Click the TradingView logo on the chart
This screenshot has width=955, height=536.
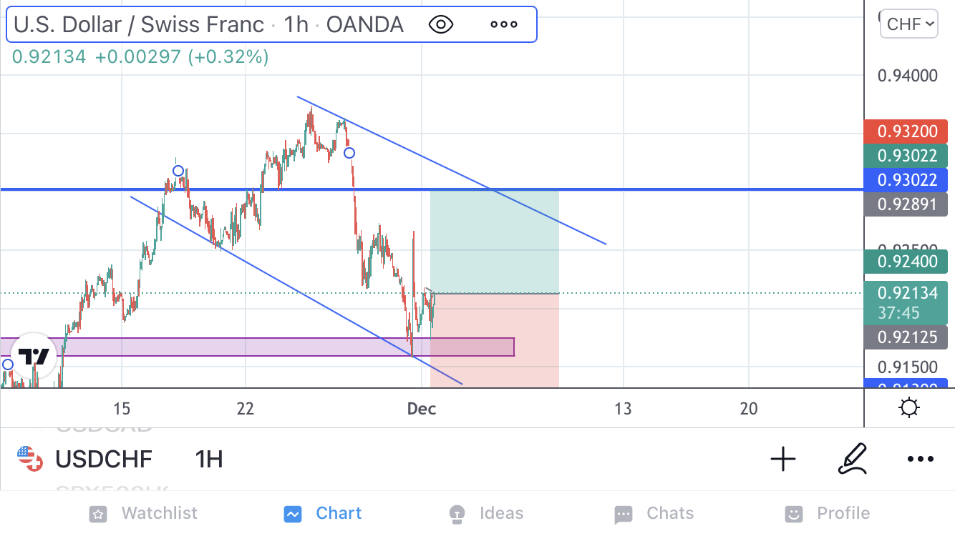[x=34, y=356]
